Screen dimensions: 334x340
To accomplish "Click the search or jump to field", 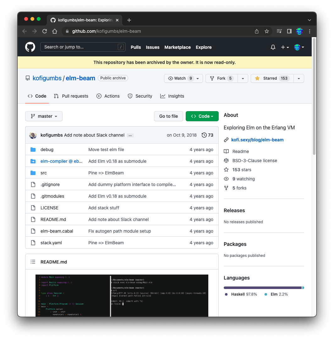I will tap(83, 47).
